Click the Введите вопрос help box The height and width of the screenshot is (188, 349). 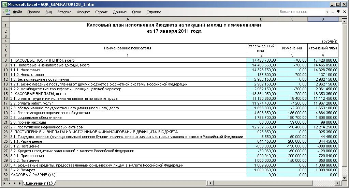(x=302, y=12)
